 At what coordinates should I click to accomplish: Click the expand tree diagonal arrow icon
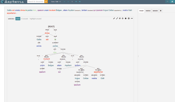point(117,18)
